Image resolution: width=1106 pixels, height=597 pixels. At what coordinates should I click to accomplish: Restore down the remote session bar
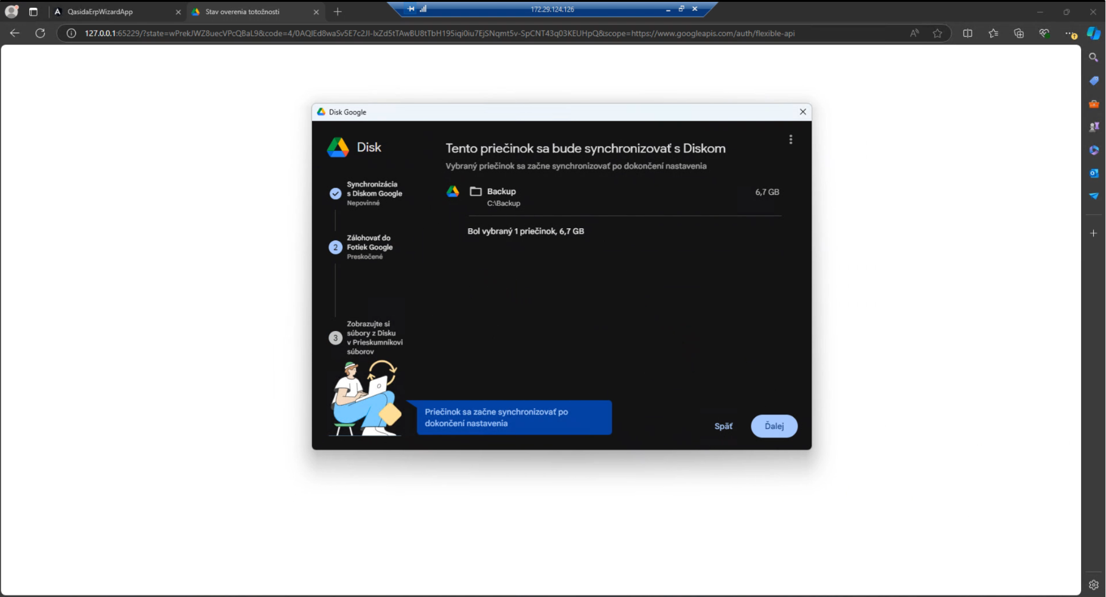coord(681,9)
